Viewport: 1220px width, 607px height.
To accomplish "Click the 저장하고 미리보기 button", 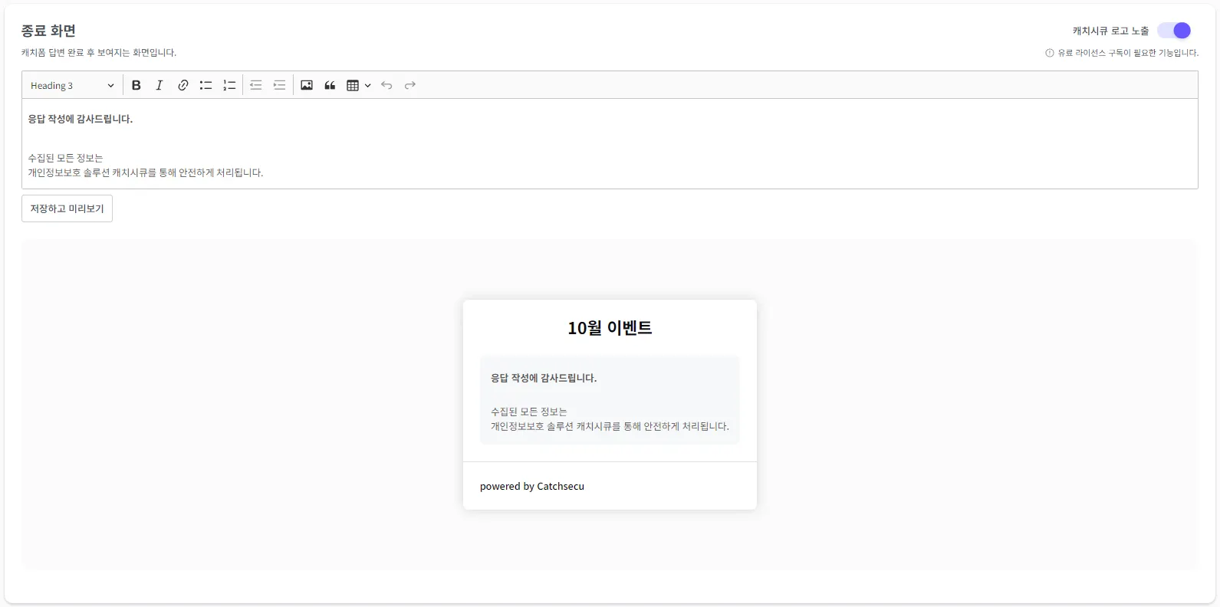I will point(67,208).
